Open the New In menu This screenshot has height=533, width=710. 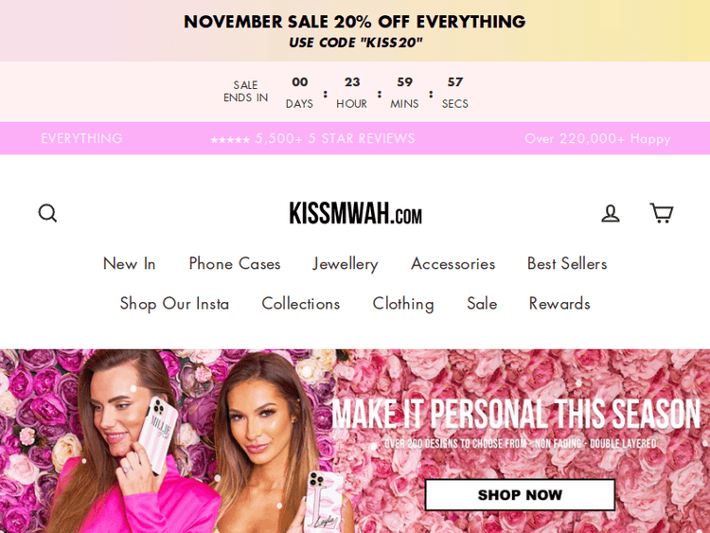coord(129,263)
